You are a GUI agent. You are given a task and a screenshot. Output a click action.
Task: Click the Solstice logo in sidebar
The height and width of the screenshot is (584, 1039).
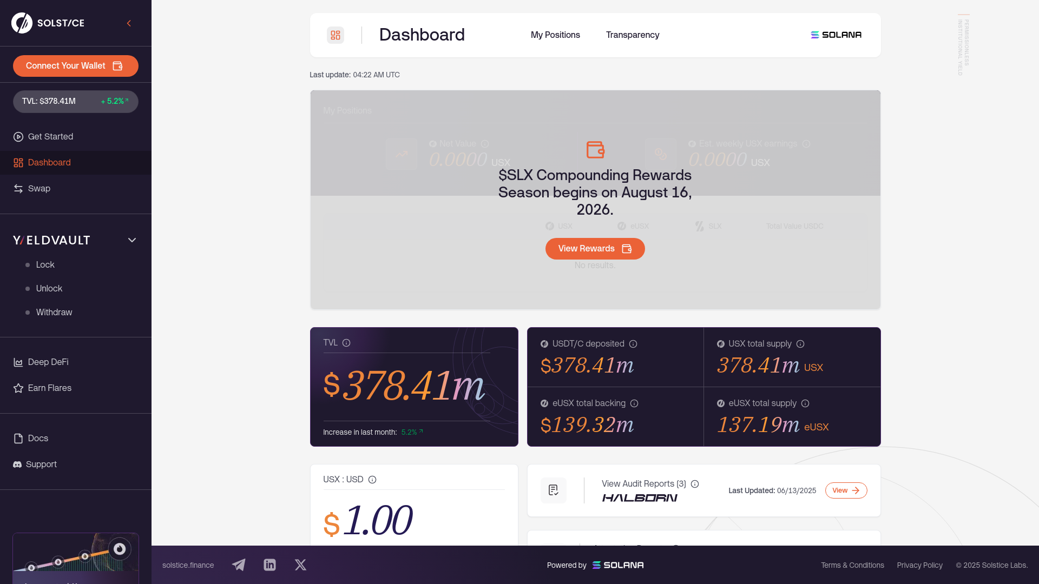(48, 23)
